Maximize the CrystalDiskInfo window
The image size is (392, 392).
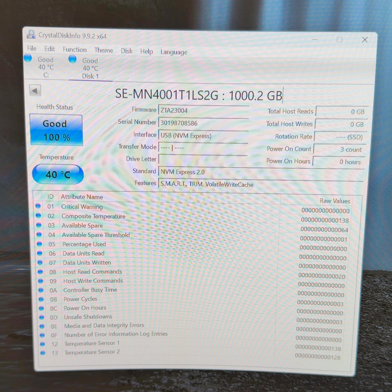pyautogui.click(x=339, y=40)
